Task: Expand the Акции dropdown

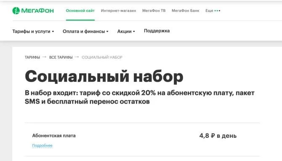Action: [x=126, y=31]
